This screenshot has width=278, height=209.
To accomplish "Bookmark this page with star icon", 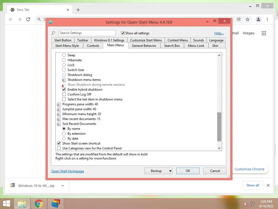I will (x=248, y=19).
